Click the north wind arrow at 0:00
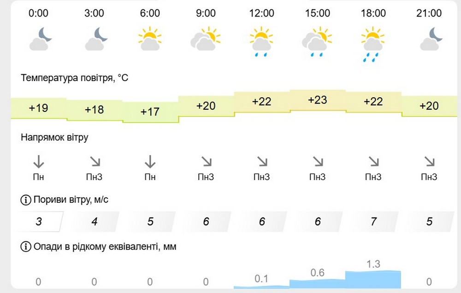461x293 pixels. point(39,161)
